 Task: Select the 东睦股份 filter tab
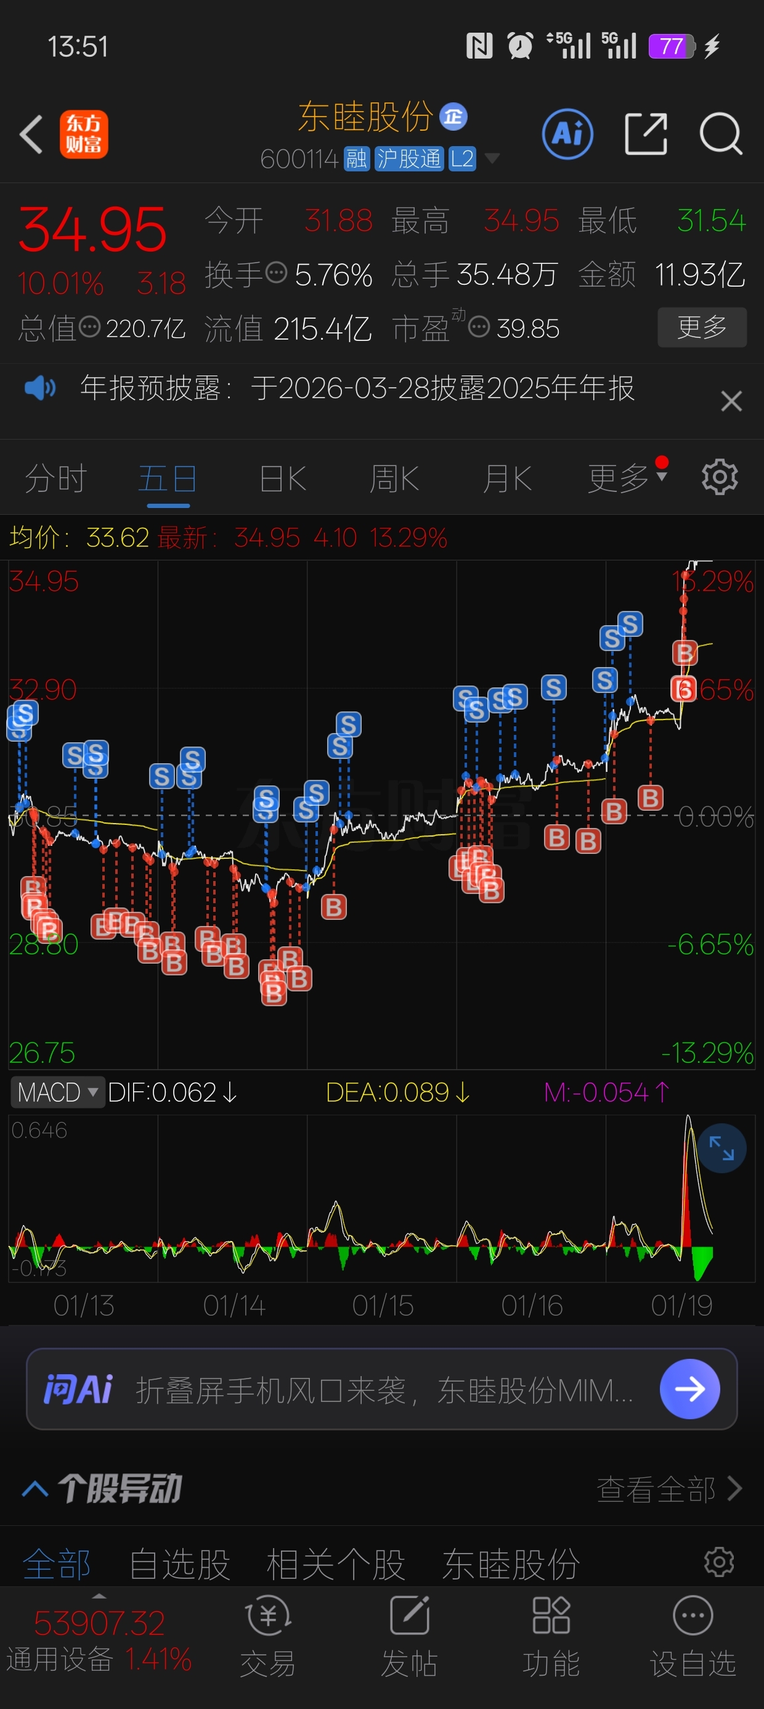tap(511, 1564)
